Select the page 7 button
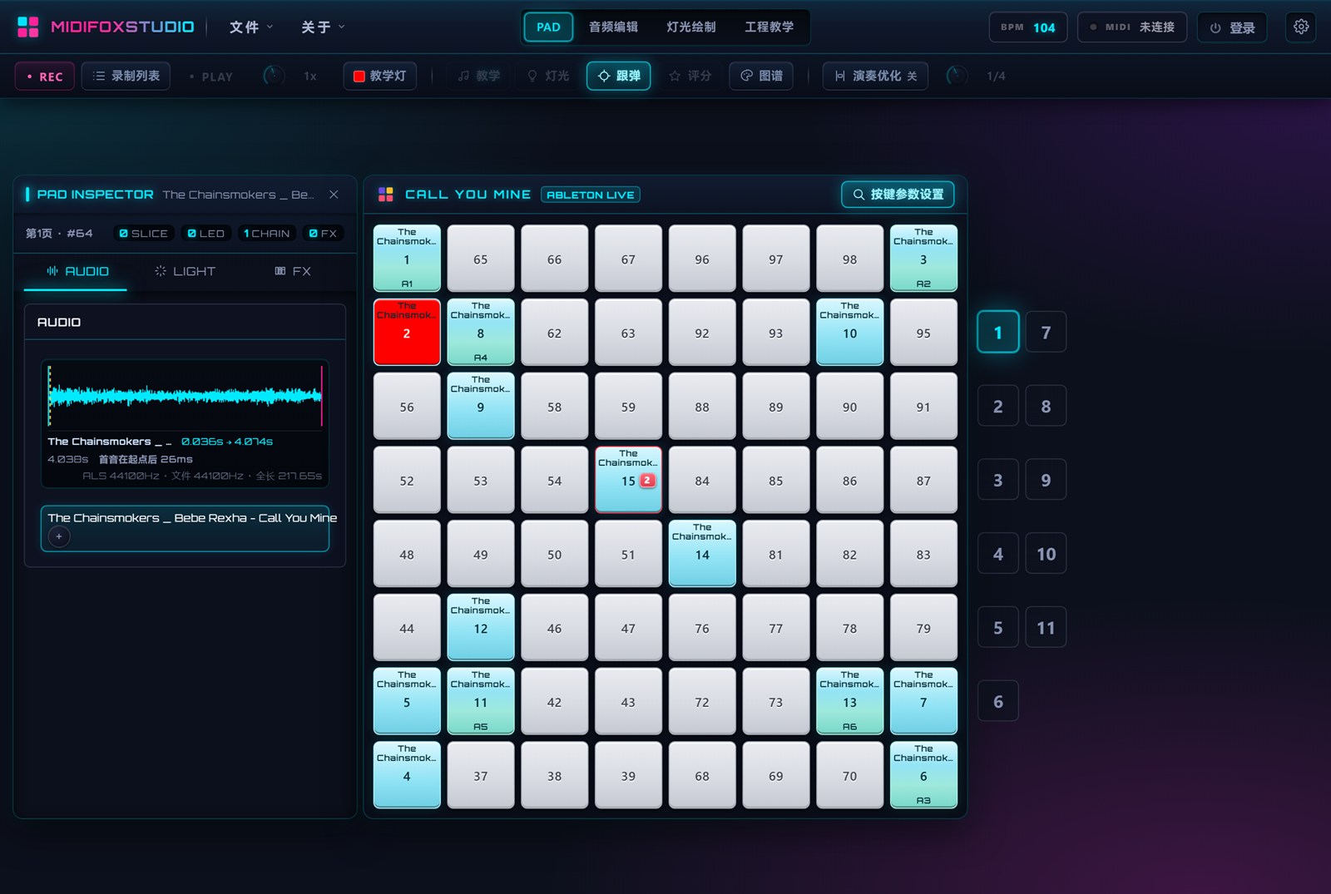Screen dimensions: 1331x894 coord(1046,333)
